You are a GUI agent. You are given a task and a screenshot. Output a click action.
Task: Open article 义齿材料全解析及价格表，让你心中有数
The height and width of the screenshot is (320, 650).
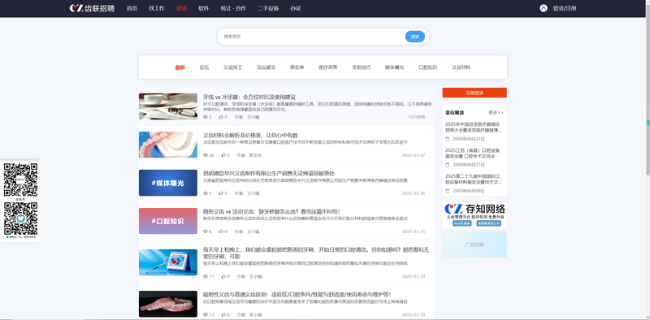[250, 135]
